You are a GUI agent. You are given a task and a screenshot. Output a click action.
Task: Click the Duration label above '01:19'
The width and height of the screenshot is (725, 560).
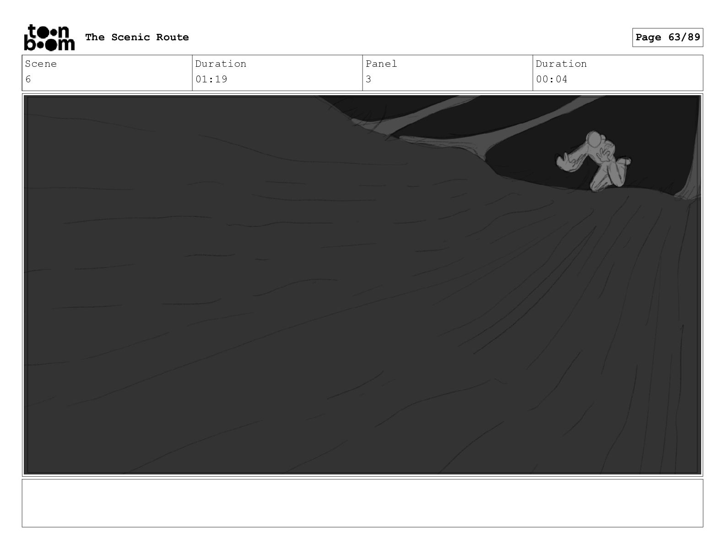pos(221,64)
